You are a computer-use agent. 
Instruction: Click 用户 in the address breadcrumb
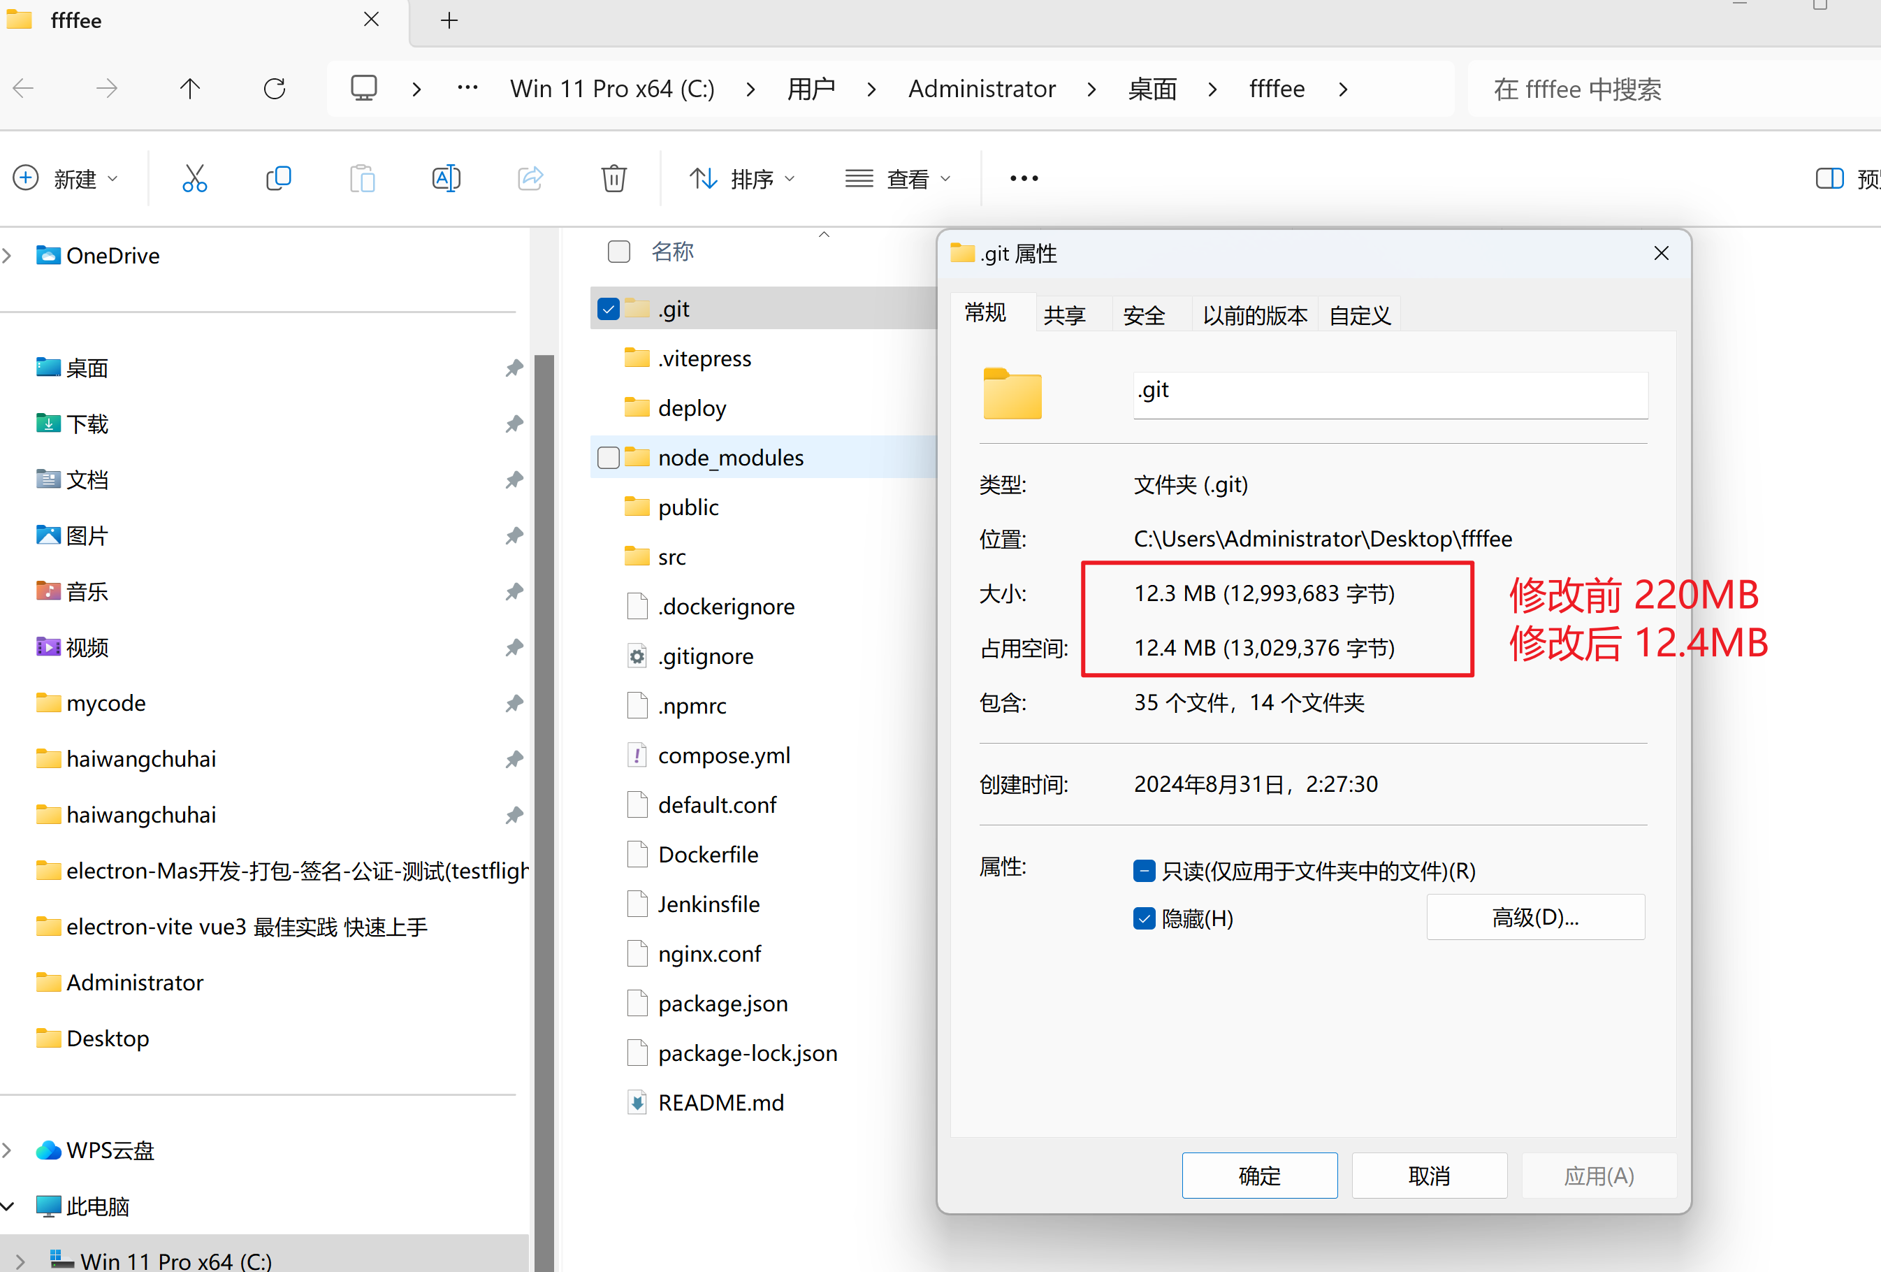811,88
